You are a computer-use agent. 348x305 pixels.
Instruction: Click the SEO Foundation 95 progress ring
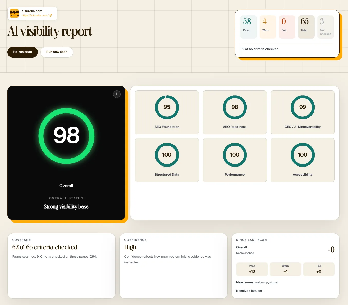point(167,107)
